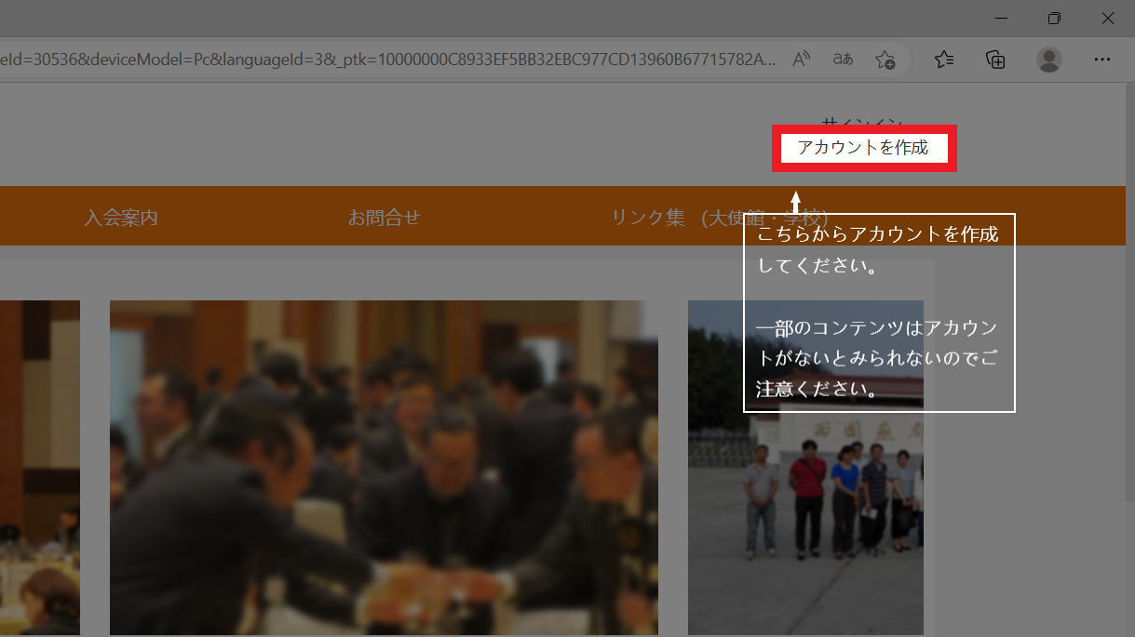Open the Settings and more ellipsis menu
The image size is (1135, 637).
pos(1102,60)
